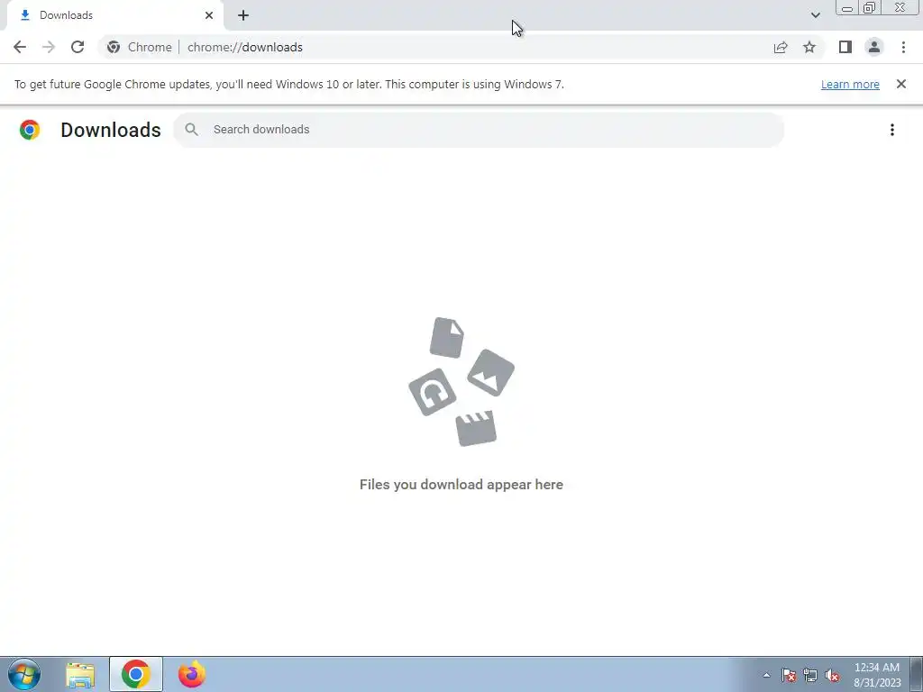Click the Chrome taskbar icon
Viewport: 923px width, 692px height.
(136, 674)
